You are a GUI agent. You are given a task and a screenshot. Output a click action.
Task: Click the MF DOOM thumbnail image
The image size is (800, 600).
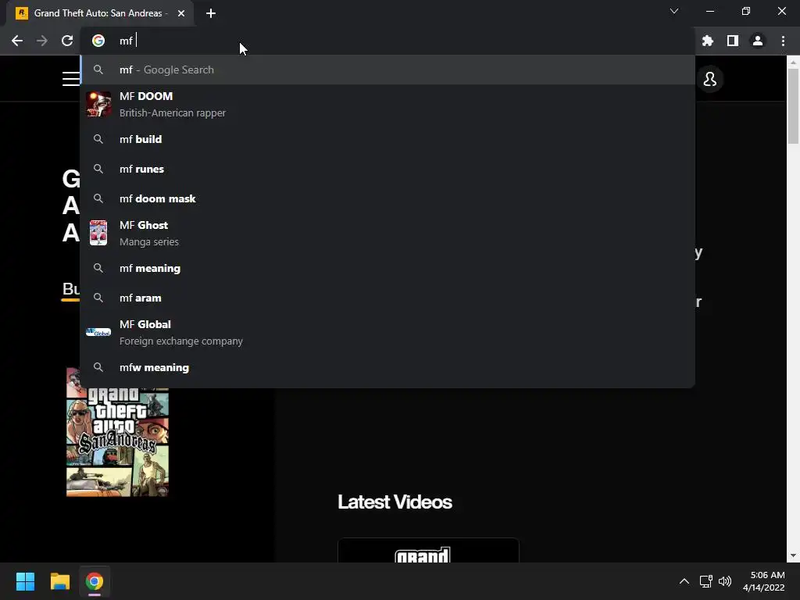coord(98,104)
